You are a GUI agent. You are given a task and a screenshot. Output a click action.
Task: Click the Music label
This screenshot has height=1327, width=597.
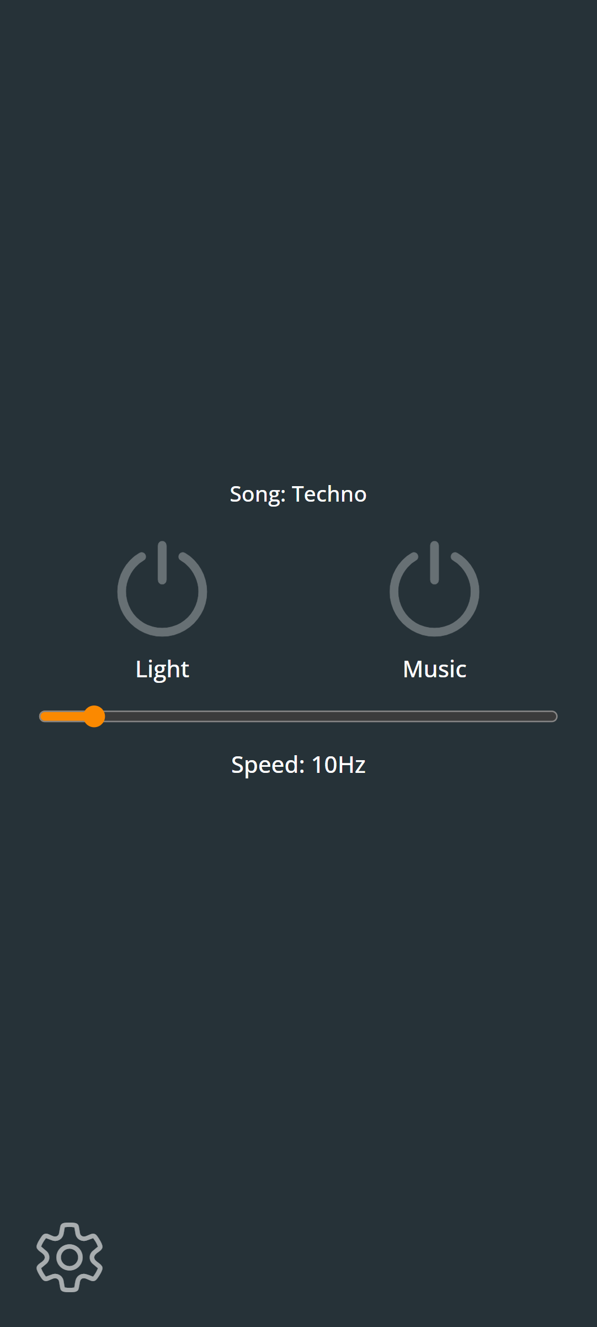pyautogui.click(x=434, y=668)
